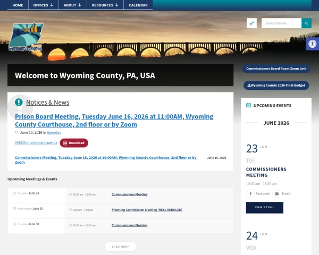
Task: Click the Upcoming Events calendar icon
Action: [x=248, y=105]
